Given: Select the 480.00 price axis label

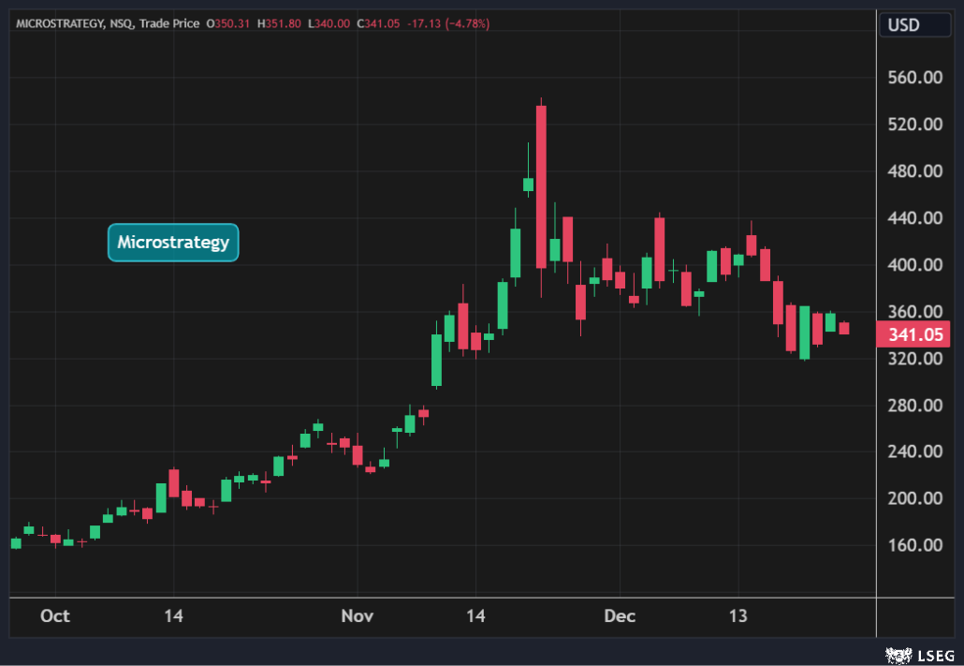Looking at the screenshot, I should tap(916, 171).
